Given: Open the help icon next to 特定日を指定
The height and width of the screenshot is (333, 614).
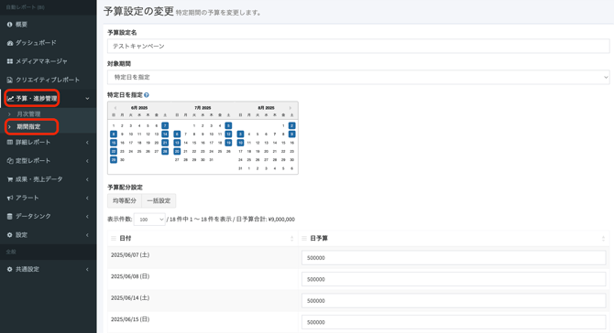Looking at the screenshot, I should [x=147, y=95].
